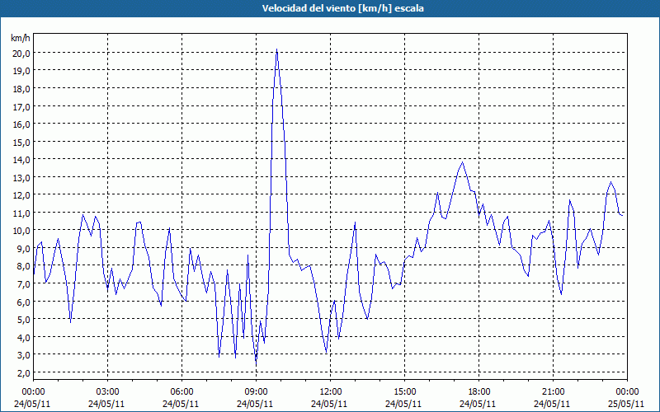Pick the '5,0' vertical axis label

click(x=24, y=320)
